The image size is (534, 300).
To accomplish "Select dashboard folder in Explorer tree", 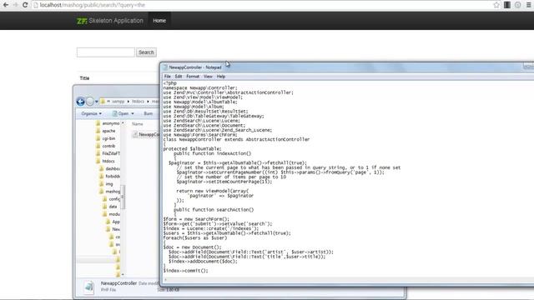I will click(x=109, y=168).
